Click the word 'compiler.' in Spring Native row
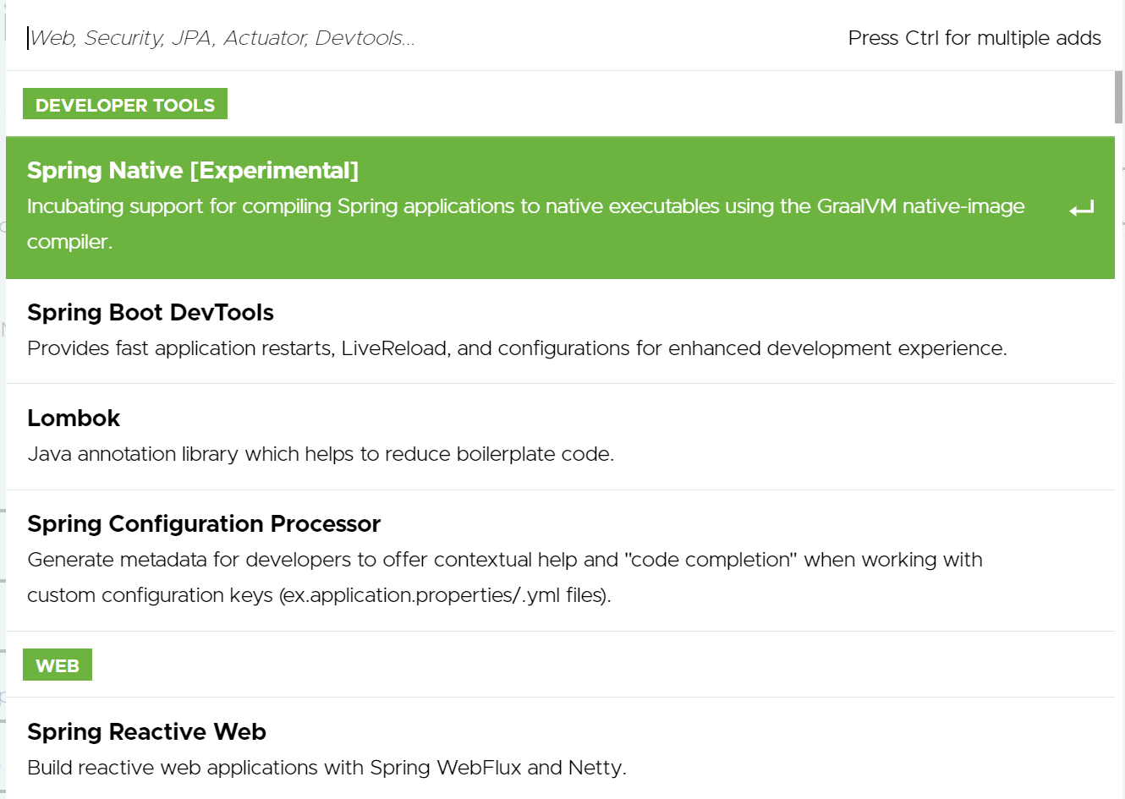 point(69,243)
